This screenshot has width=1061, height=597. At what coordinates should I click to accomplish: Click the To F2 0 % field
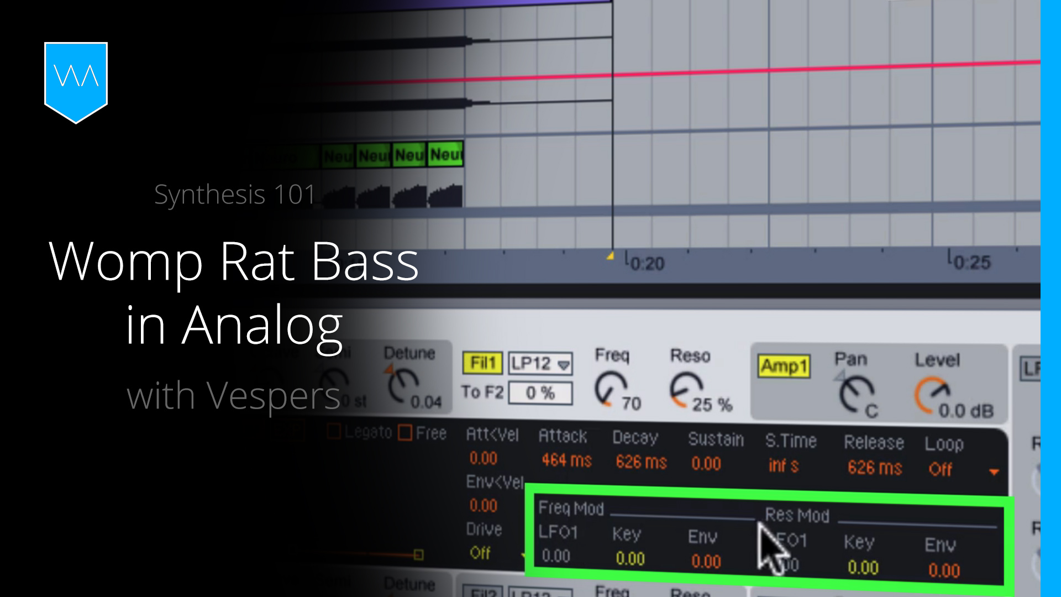[x=540, y=393]
